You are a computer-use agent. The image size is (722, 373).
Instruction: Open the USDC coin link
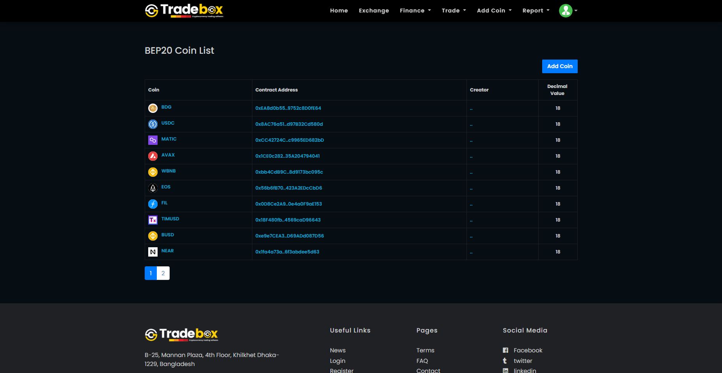click(168, 123)
